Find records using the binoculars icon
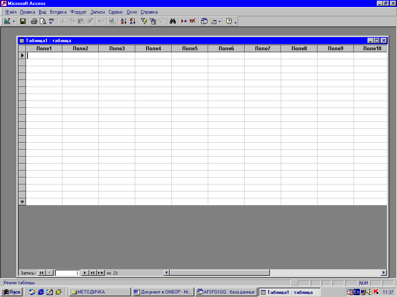This screenshot has width=397, height=297. tap(173, 21)
